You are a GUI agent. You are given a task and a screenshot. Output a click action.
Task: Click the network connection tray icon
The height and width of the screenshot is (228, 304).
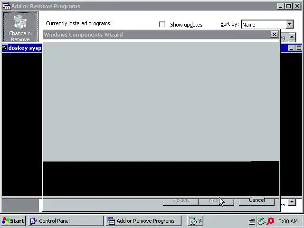(261, 221)
